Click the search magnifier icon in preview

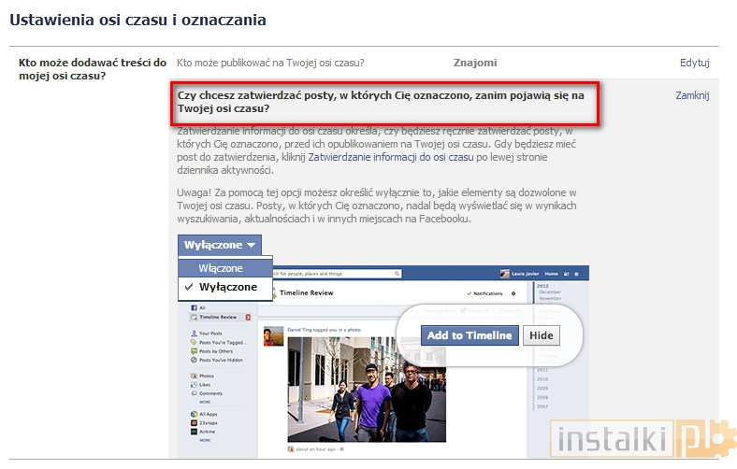(x=397, y=273)
